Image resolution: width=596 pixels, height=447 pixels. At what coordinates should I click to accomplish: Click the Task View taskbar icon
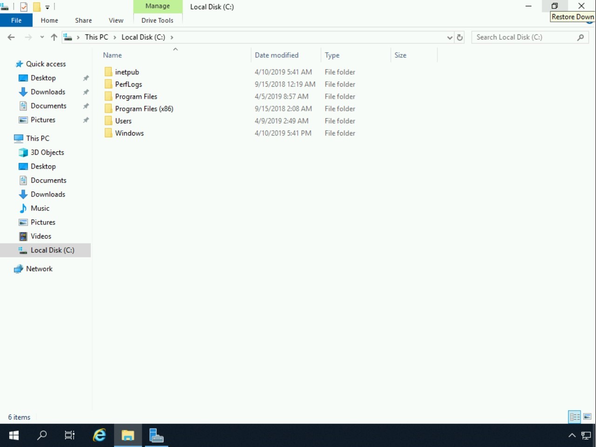point(70,435)
